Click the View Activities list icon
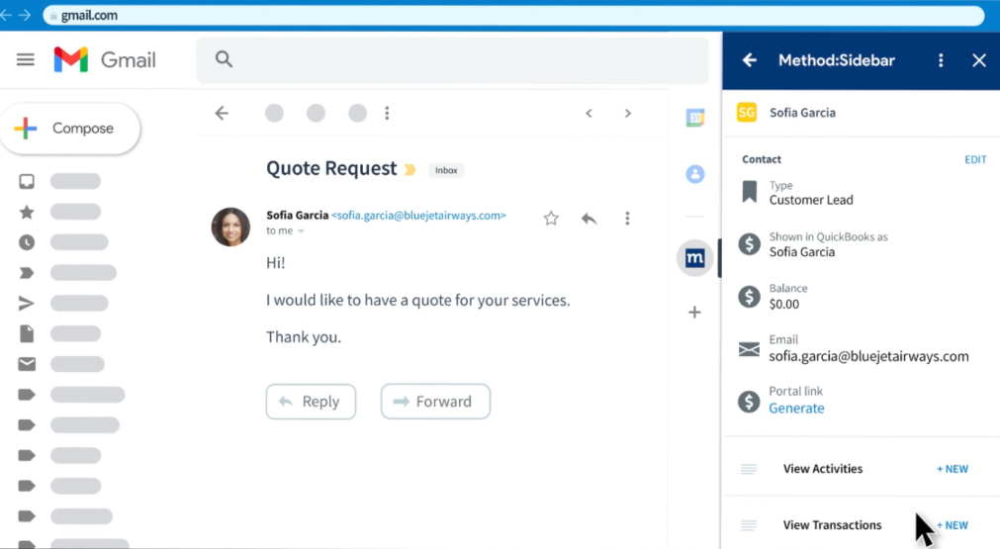Screen dimensions: 1000x549 [x=749, y=469]
